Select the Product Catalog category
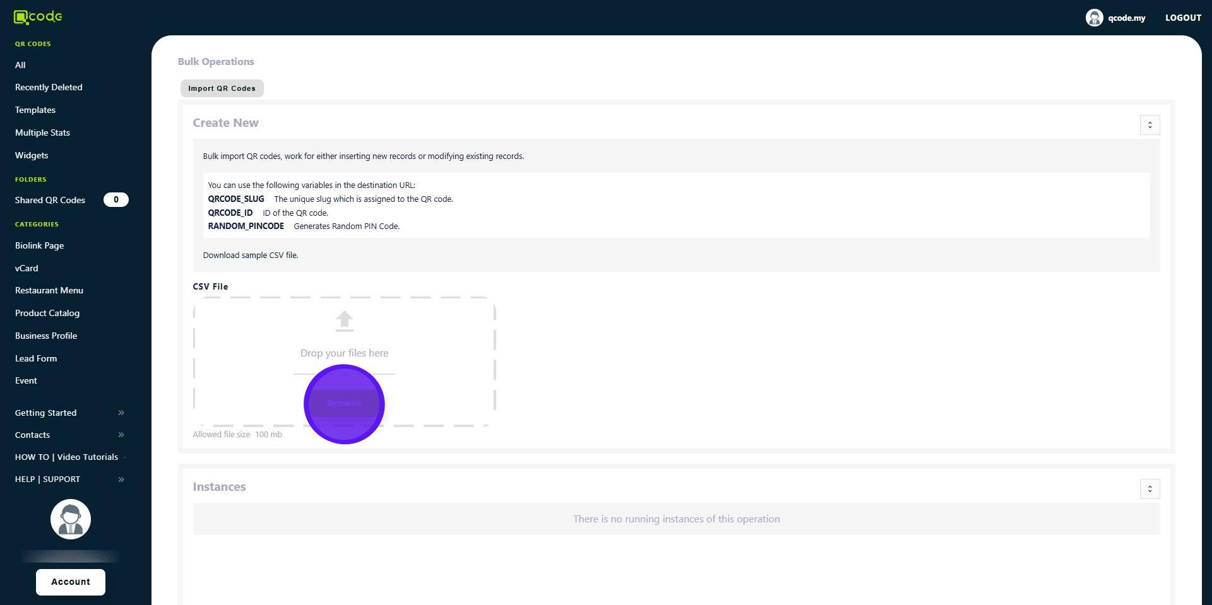Viewport: 1212px width, 605px height. coord(47,313)
